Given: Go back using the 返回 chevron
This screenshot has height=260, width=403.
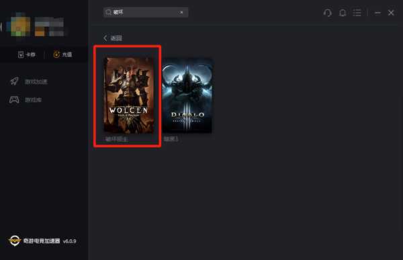Looking at the screenshot, I should (x=105, y=38).
